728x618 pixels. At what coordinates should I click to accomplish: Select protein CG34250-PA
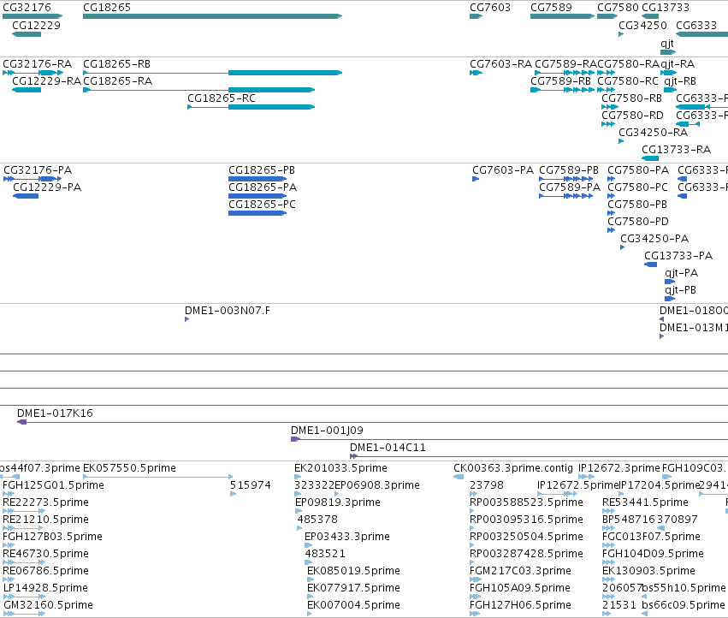coord(623,247)
